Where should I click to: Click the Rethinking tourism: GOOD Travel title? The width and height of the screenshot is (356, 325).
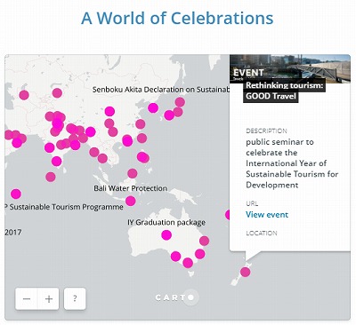coord(284,91)
